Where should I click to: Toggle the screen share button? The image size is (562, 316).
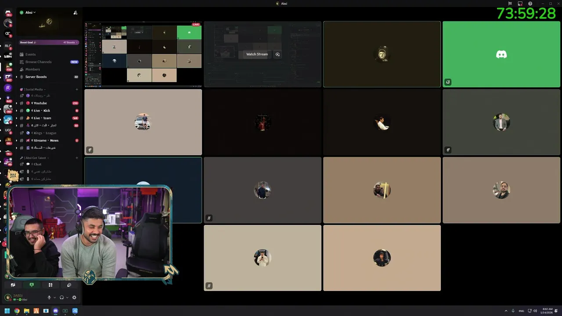coord(32,285)
